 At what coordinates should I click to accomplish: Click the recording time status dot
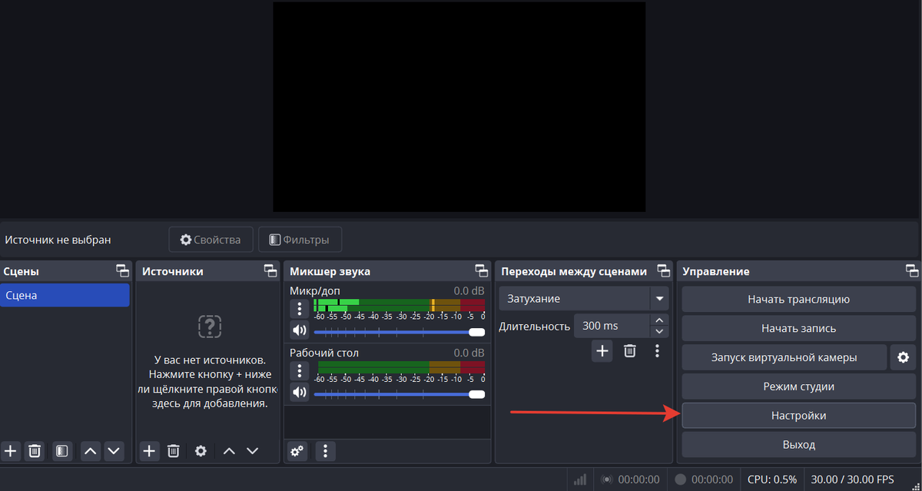tap(680, 479)
